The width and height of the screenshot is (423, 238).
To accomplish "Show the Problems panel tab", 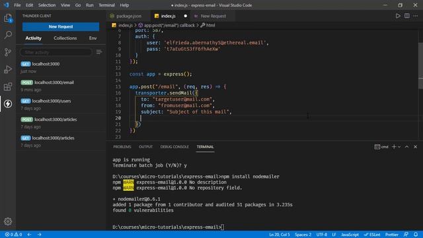I will (x=122, y=147).
